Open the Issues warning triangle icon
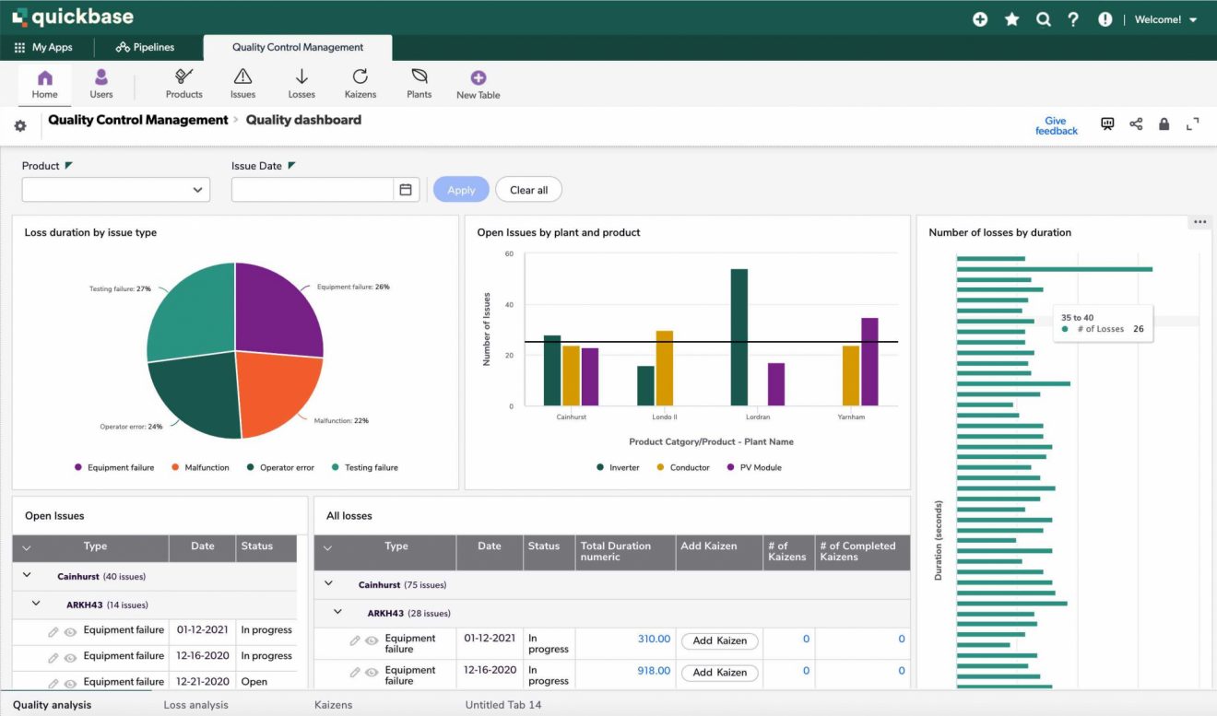 (242, 77)
